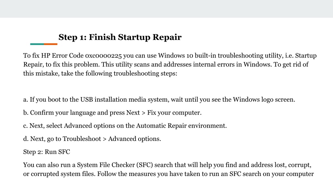
Task: Click the 'Step 2: Run SFC' line
Action: coord(47,152)
